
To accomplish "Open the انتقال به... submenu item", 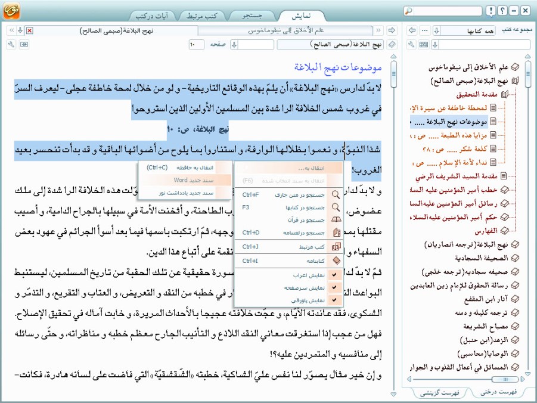I will coord(289,168).
